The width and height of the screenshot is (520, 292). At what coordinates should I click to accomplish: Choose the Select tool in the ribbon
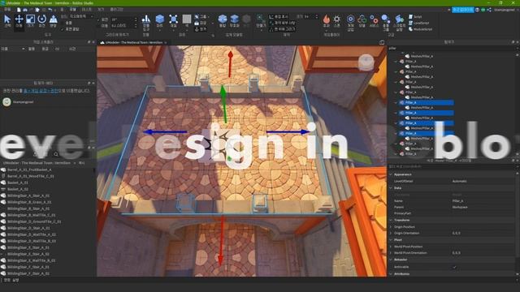[x=7, y=20]
